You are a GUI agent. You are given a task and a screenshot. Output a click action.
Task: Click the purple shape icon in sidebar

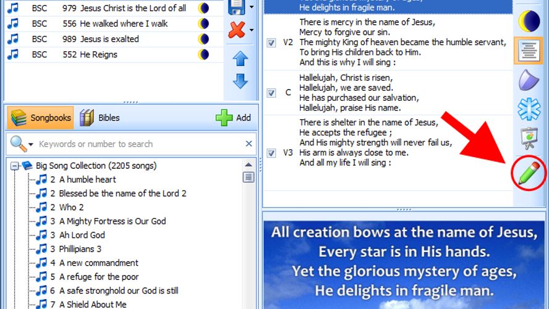529,80
